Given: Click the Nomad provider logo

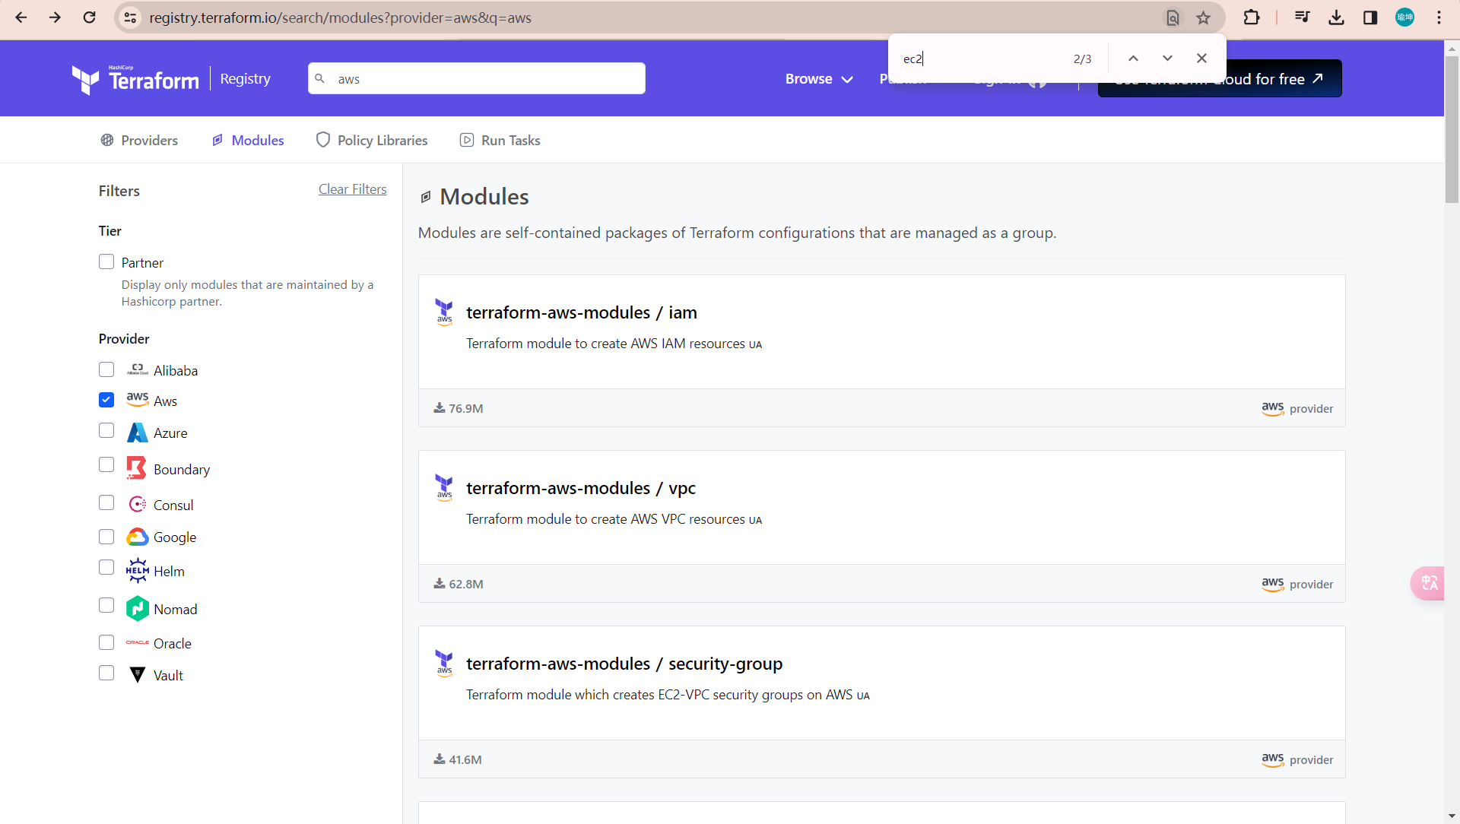Looking at the screenshot, I should click(x=137, y=608).
